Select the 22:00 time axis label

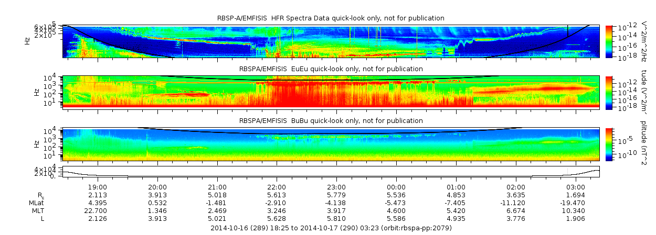click(277, 187)
